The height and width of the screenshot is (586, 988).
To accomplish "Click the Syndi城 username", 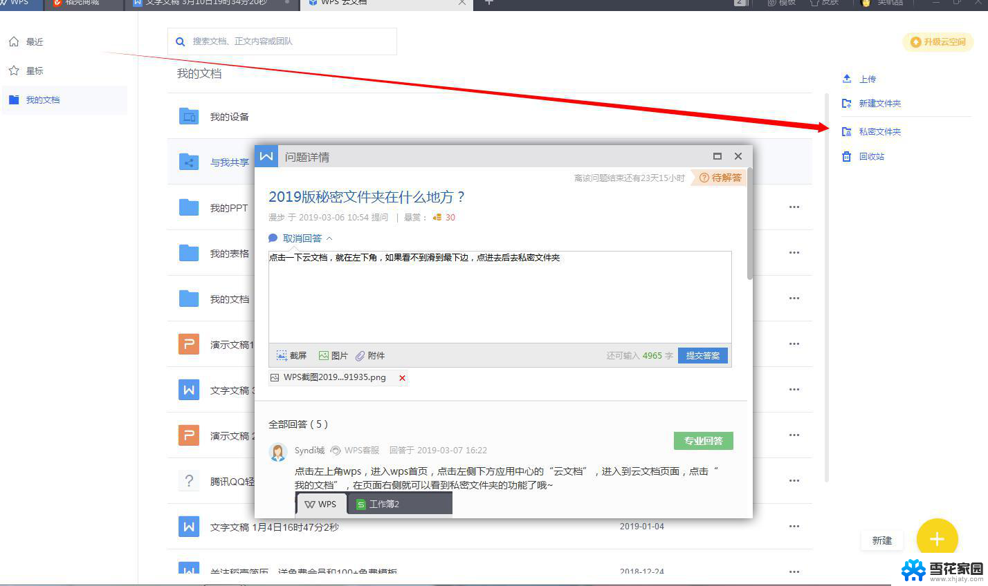I will [x=309, y=451].
